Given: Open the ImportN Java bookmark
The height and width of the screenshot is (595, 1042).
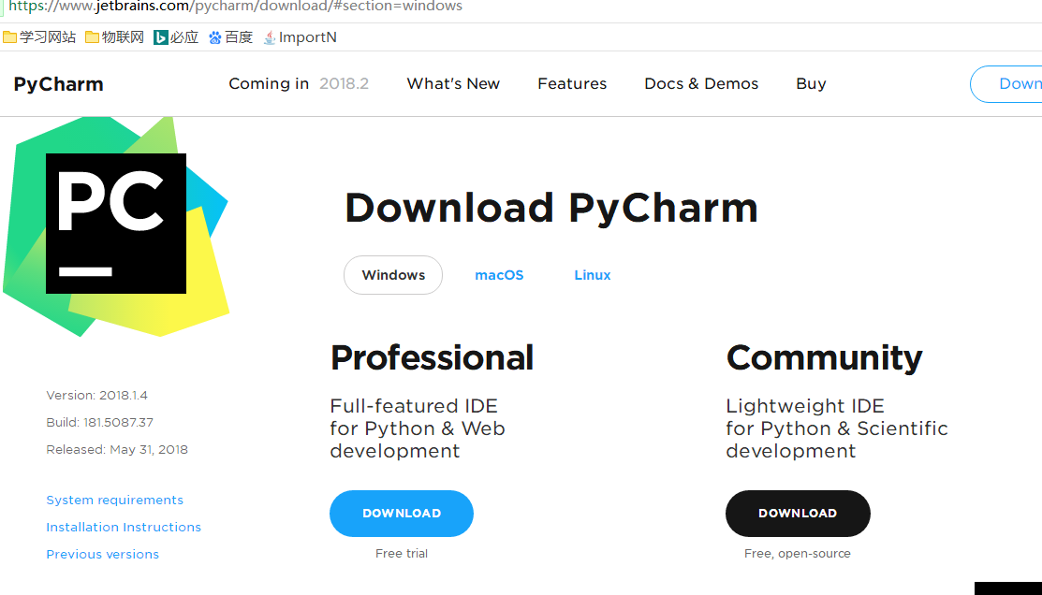Looking at the screenshot, I should coord(300,37).
